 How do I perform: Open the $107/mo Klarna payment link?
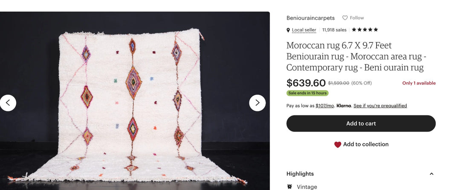[325, 106]
